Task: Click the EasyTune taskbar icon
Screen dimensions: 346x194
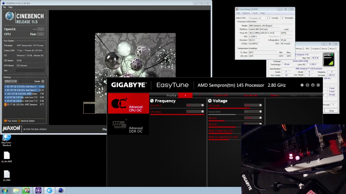Action: (x=49, y=190)
